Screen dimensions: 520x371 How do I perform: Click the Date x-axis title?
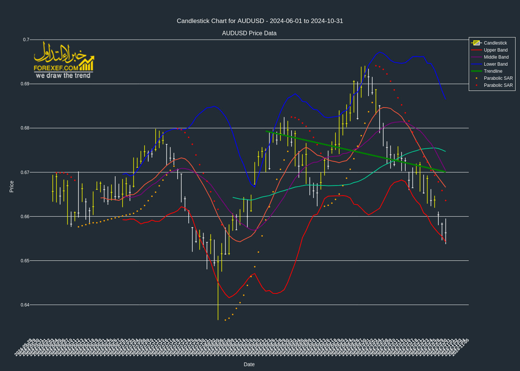click(x=249, y=364)
